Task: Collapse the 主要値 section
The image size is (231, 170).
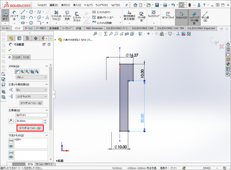Action: (47, 110)
